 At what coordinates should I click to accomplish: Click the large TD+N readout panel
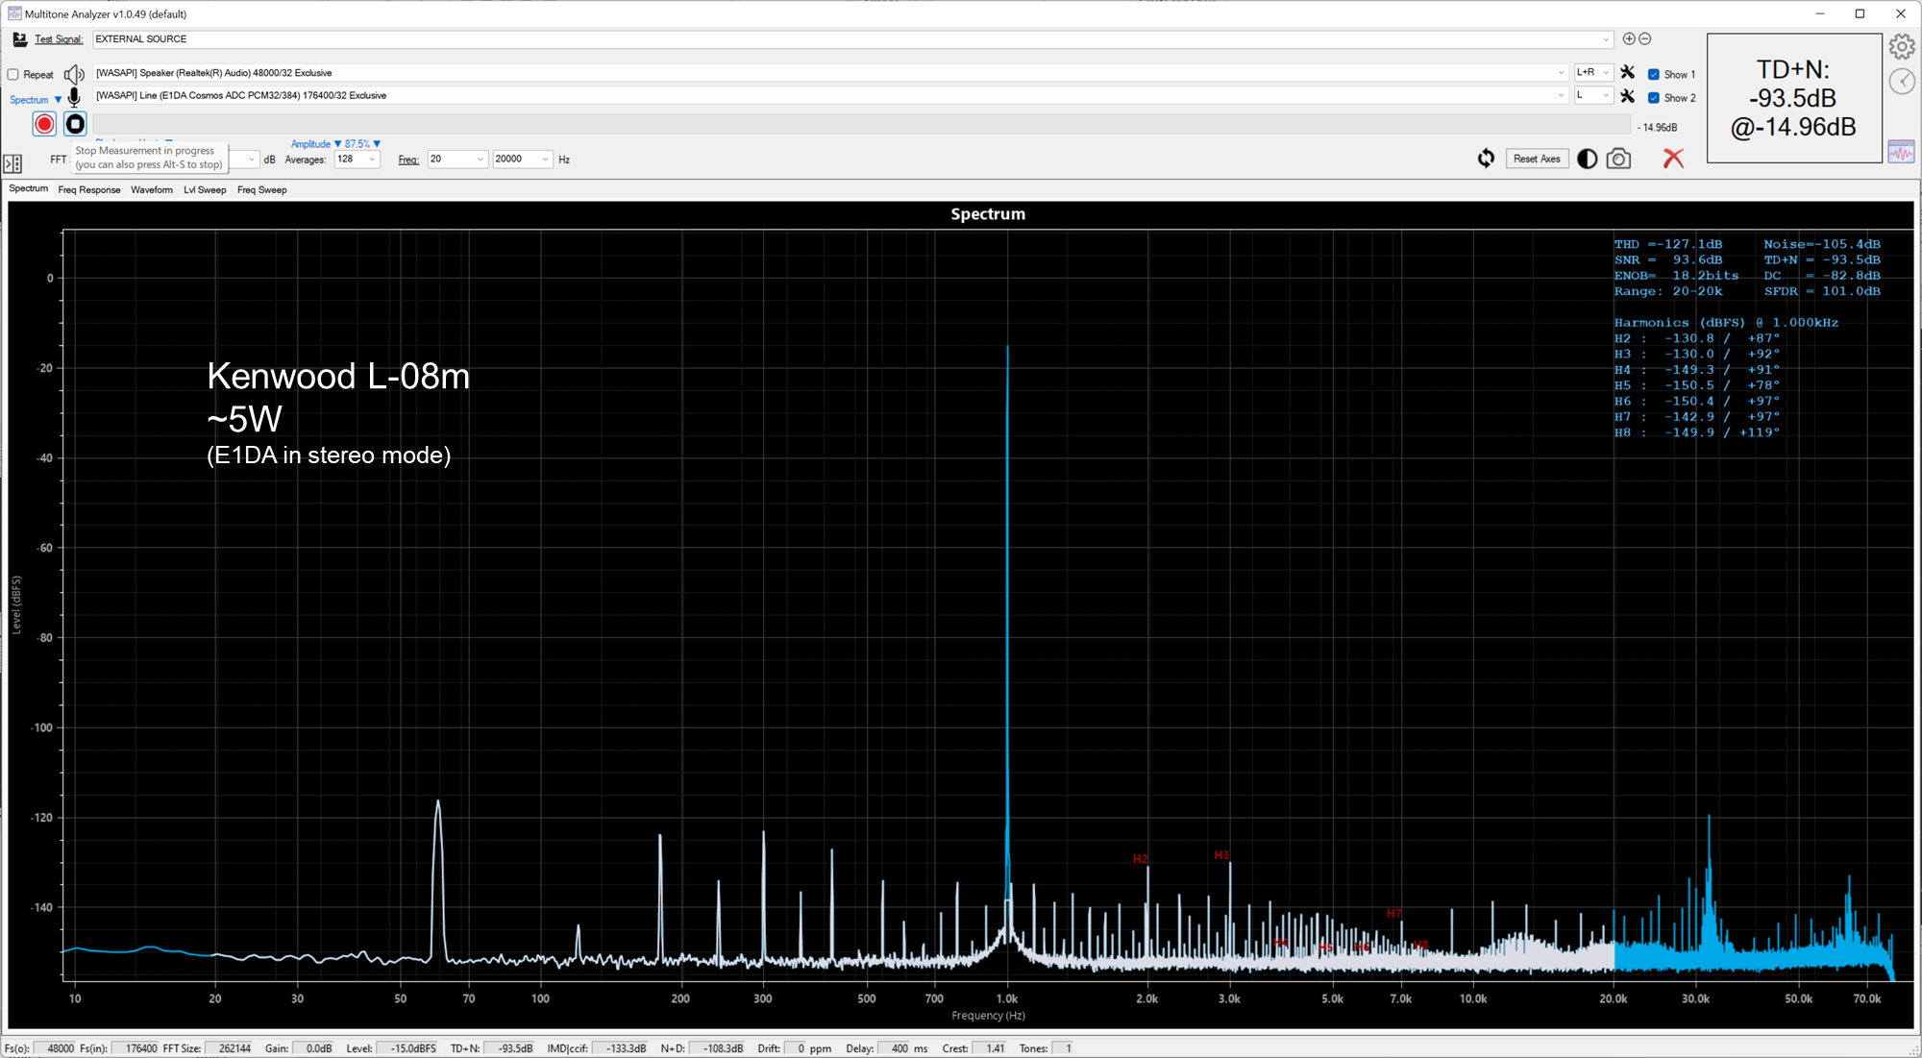[1793, 98]
